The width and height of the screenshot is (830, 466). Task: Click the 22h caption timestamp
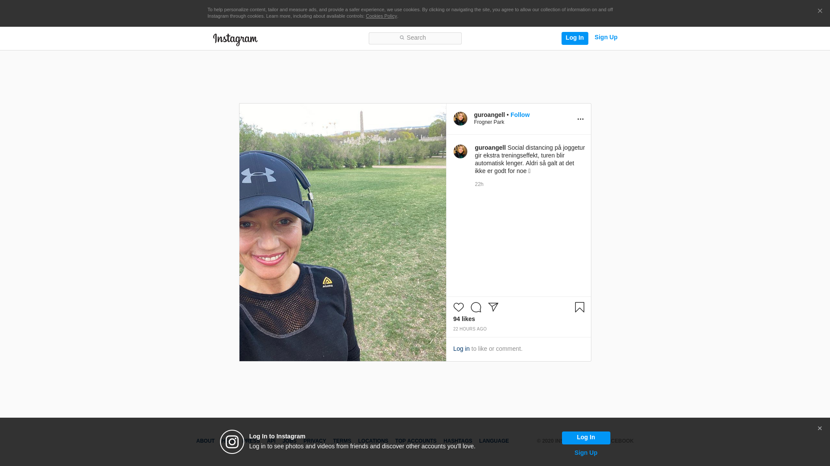[479, 184]
